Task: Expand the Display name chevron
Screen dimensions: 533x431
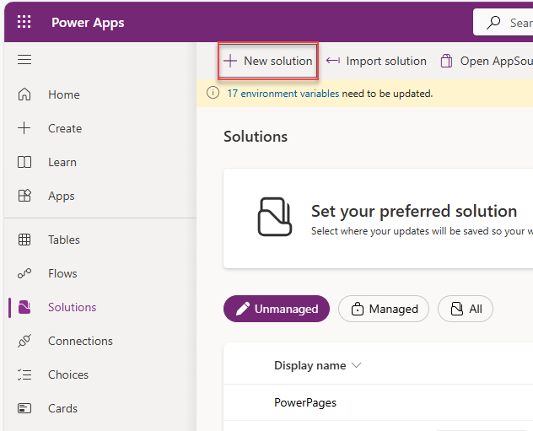Action: (x=356, y=365)
